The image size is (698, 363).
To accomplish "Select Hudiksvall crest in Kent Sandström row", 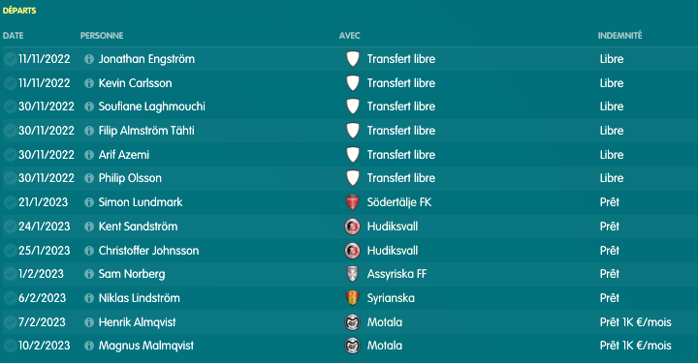I will point(353,227).
